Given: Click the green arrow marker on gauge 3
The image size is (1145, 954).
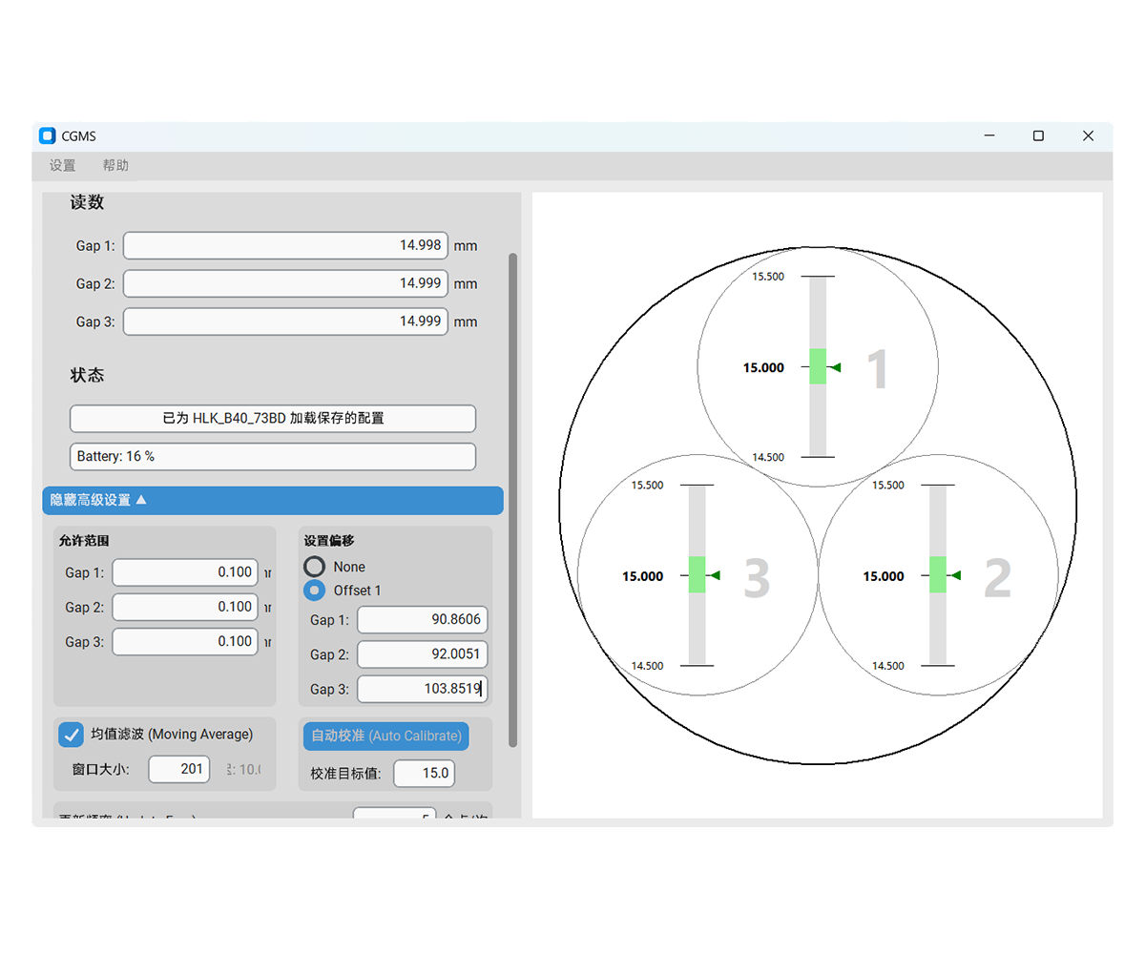Looking at the screenshot, I should coord(714,575).
